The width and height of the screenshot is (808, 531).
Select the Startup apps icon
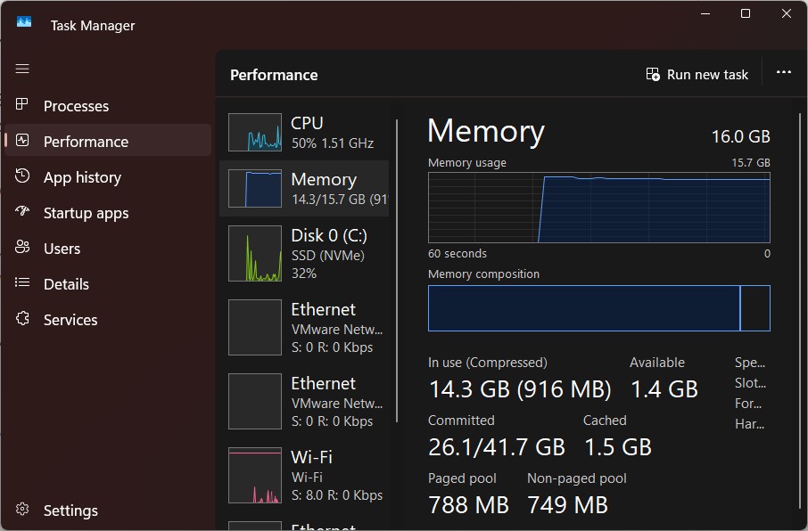point(22,212)
